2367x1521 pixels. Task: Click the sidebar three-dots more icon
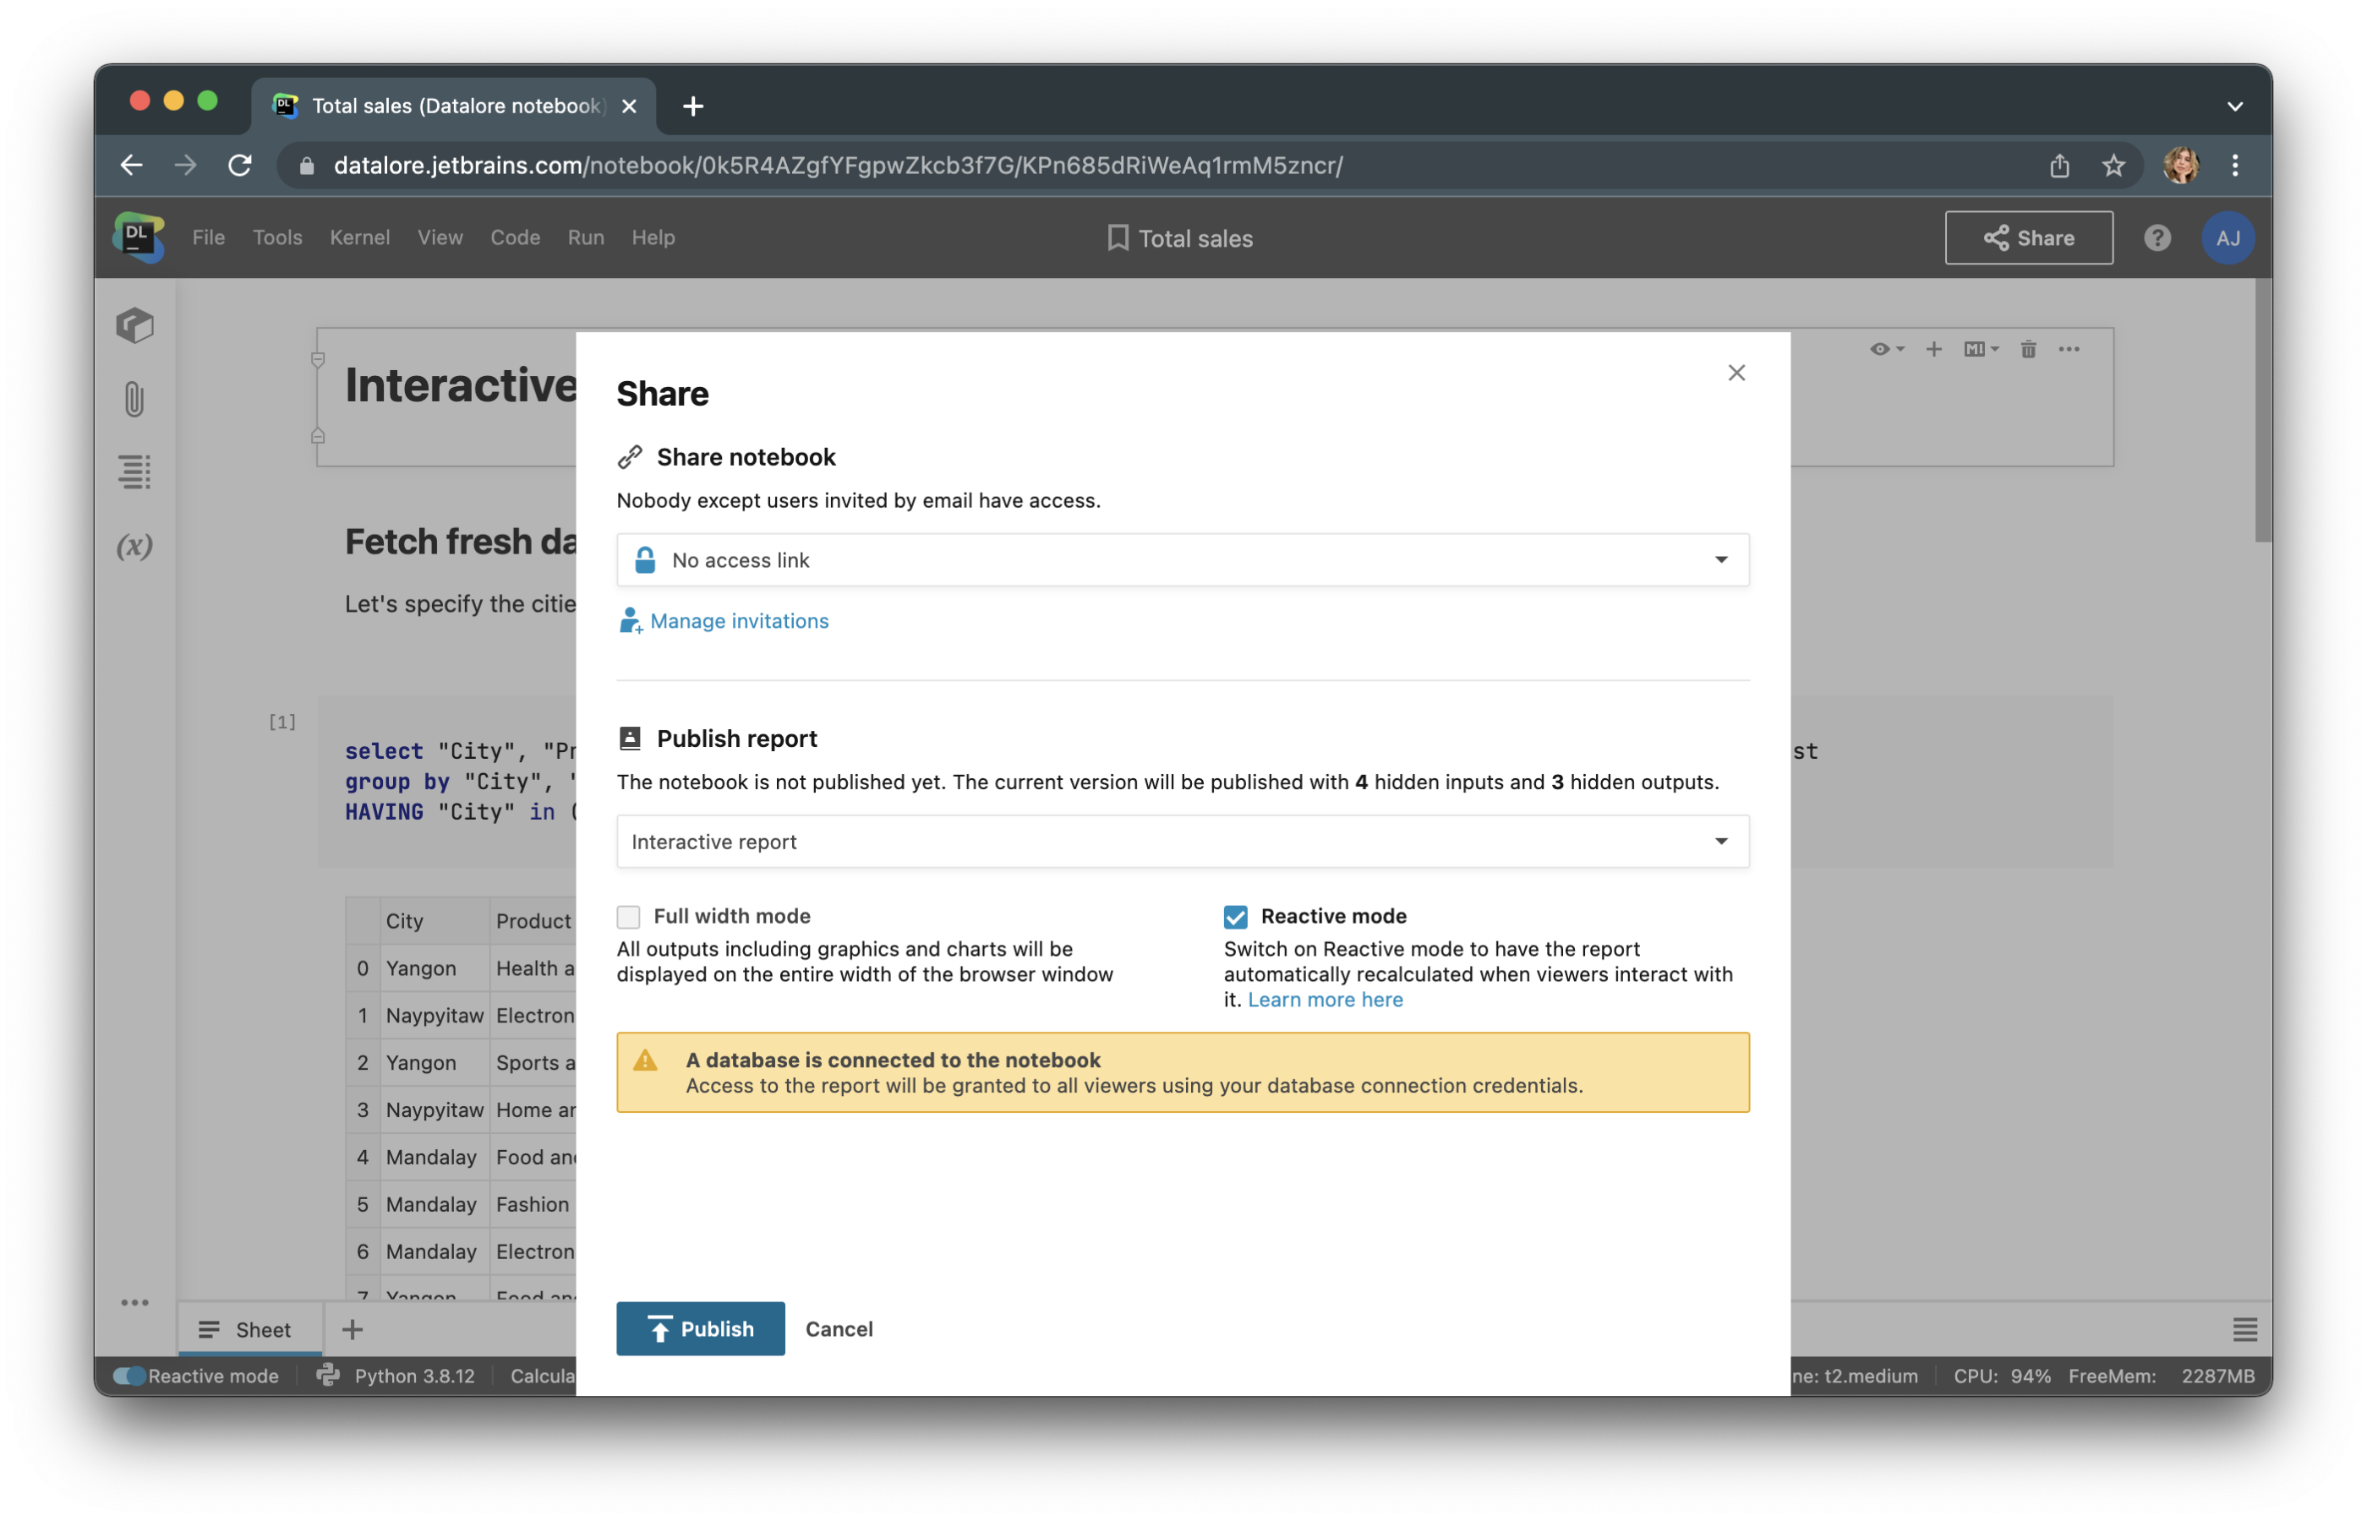[x=135, y=1303]
